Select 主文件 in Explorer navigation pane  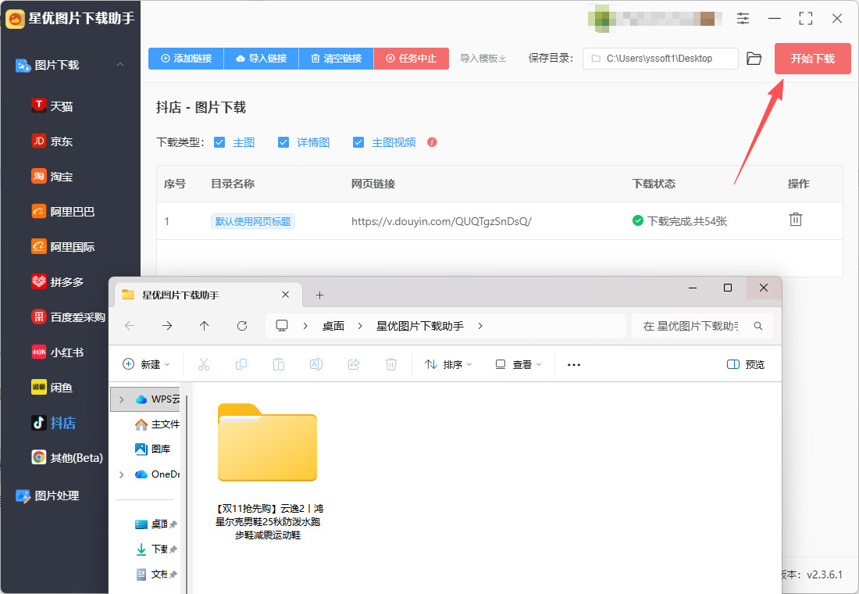click(x=157, y=424)
